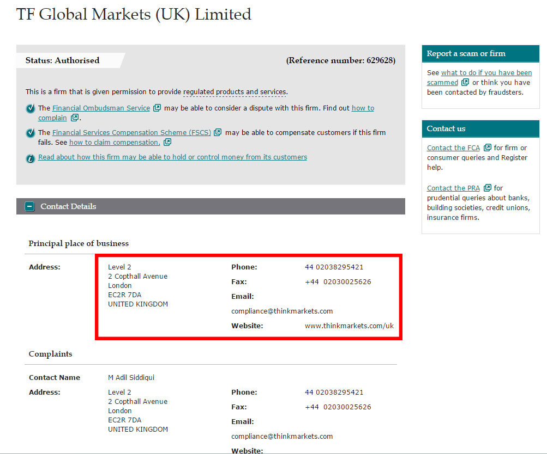
Task: Collapse the Contact Details section
Action: pyautogui.click(x=31, y=206)
